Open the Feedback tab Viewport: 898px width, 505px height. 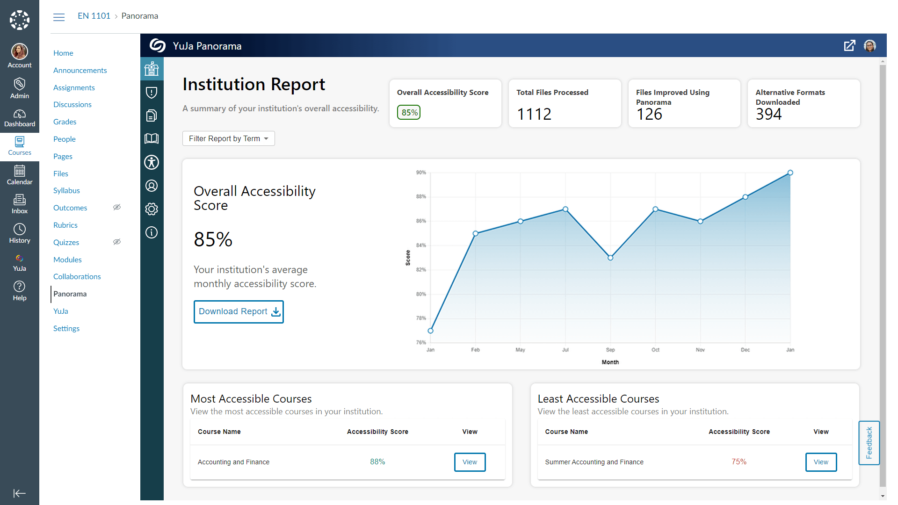(869, 442)
